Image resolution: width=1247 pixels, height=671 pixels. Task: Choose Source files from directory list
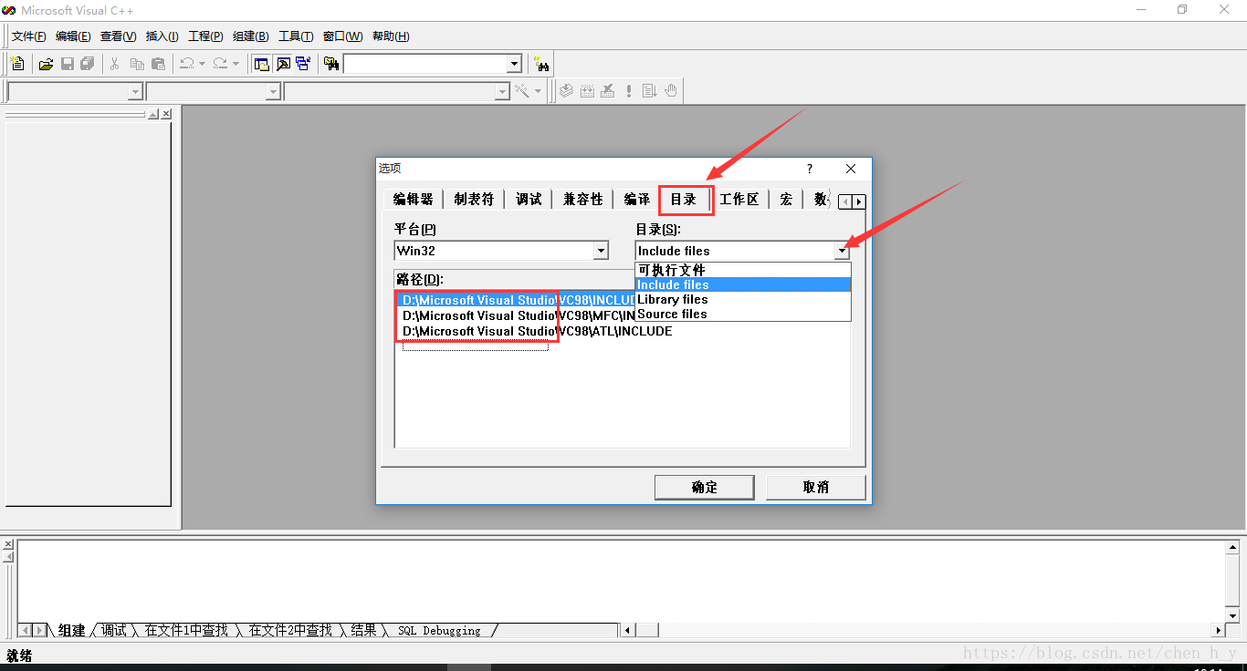coord(743,314)
